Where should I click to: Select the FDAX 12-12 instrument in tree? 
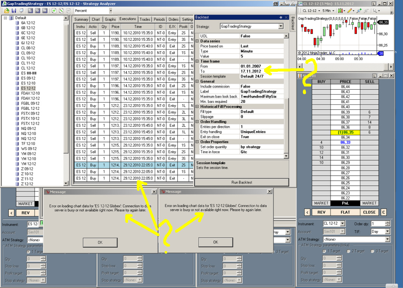click(x=30, y=98)
